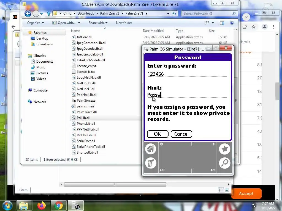Expand the Open with dropdown arrow

click(79, 23)
